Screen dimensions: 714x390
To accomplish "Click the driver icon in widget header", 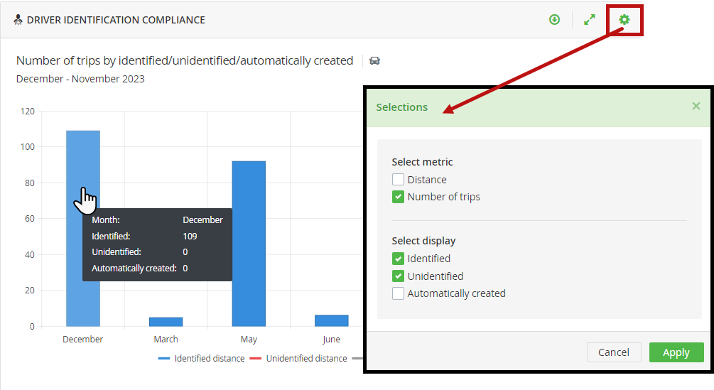I will tap(18, 20).
